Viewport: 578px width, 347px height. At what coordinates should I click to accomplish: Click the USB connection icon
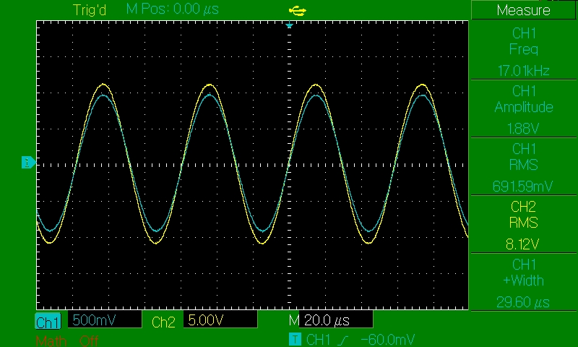click(x=297, y=10)
